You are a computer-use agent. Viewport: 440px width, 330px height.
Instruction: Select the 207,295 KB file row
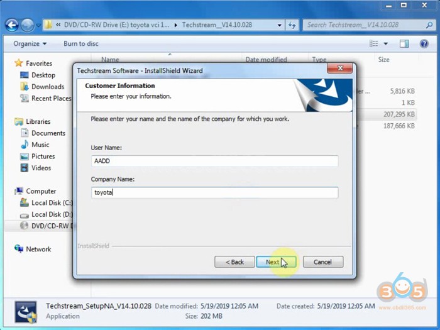[387, 114]
